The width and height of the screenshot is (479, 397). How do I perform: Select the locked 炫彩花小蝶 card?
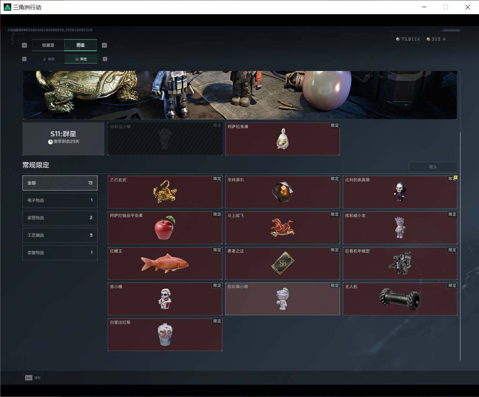[x=165, y=139]
